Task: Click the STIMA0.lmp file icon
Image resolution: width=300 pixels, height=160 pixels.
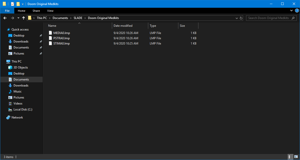Action: [50, 43]
